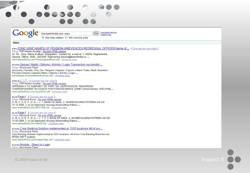This screenshot has width=250, height=173.
Task: Open Liknande sidor for Pensiongrieofficers.pdf
Action: click(69, 59)
